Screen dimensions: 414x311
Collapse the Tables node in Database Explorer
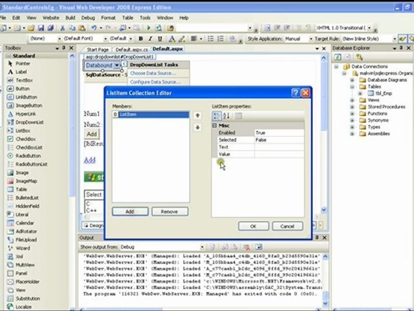(x=352, y=87)
